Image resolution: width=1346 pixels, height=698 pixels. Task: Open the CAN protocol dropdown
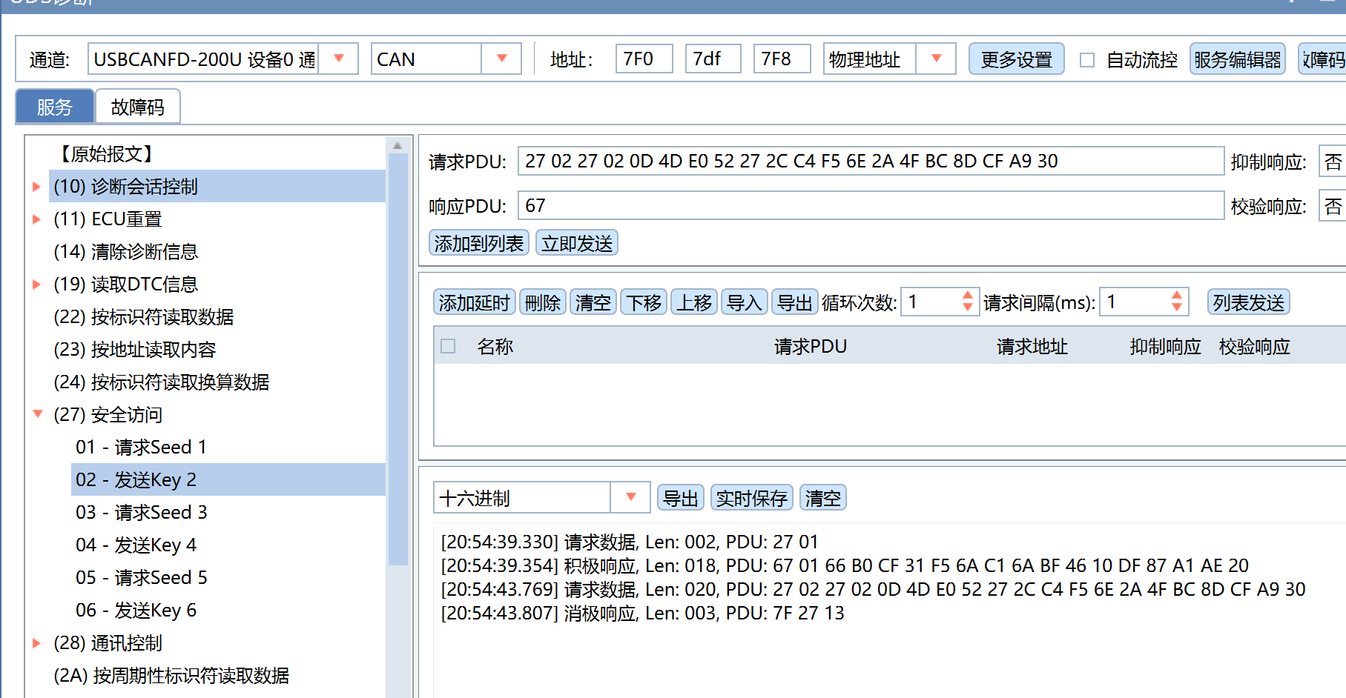pos(501,59)
